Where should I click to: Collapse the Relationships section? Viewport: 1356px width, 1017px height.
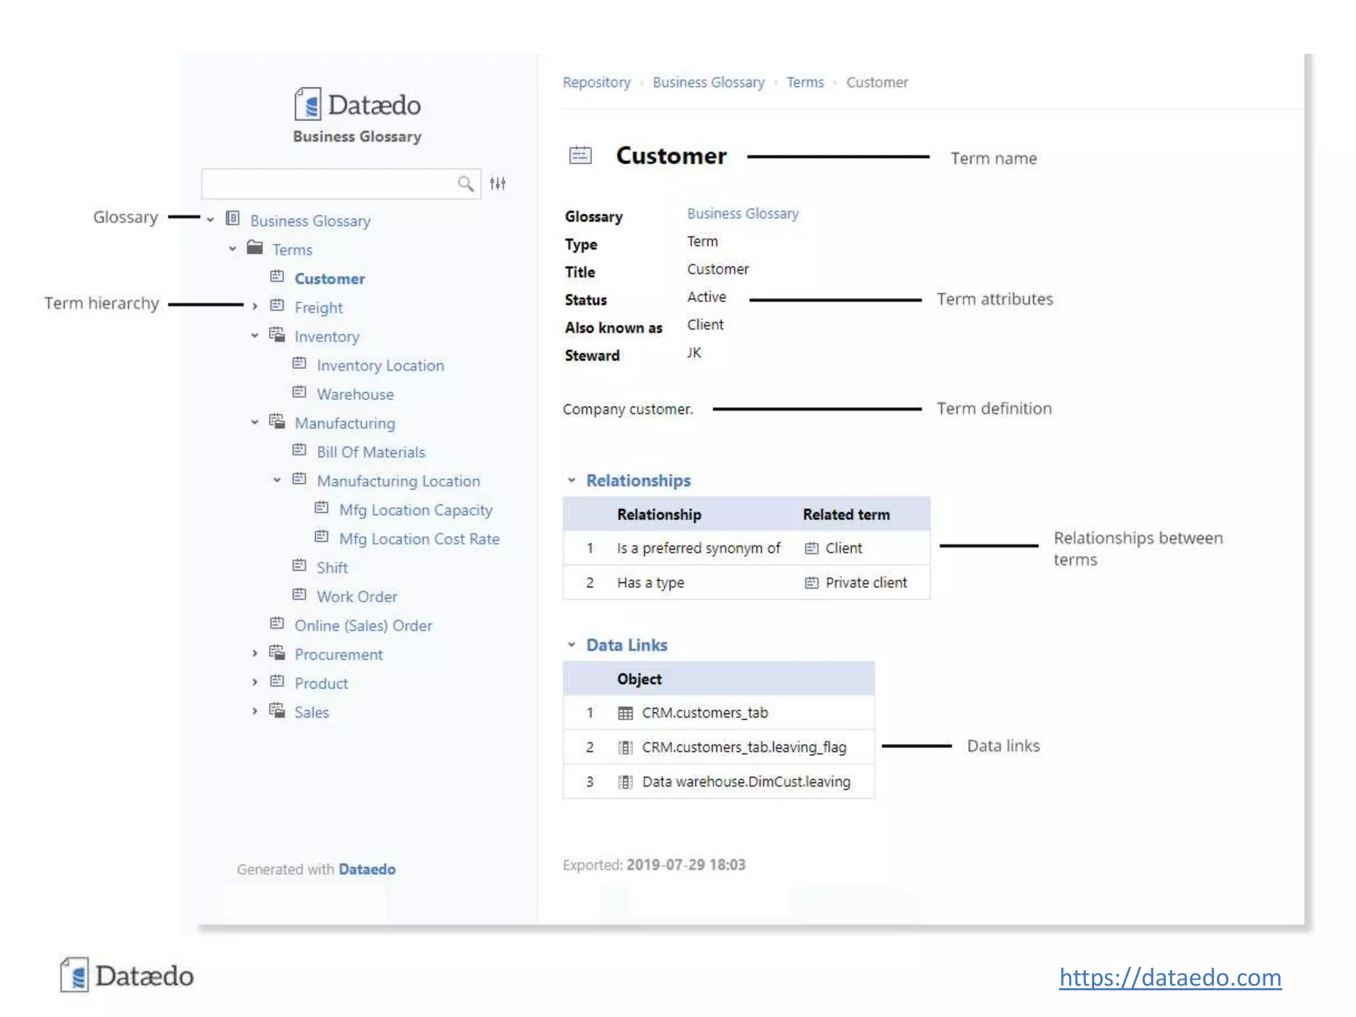[x=571, y=480]
